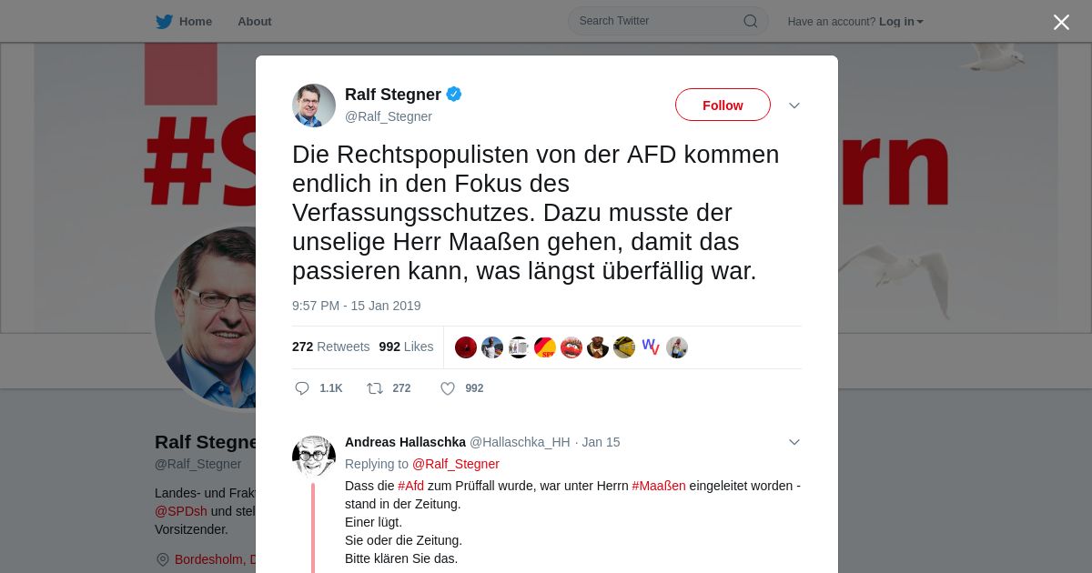Open the #Maaßen hashtag link

click(x=659, y=486)
